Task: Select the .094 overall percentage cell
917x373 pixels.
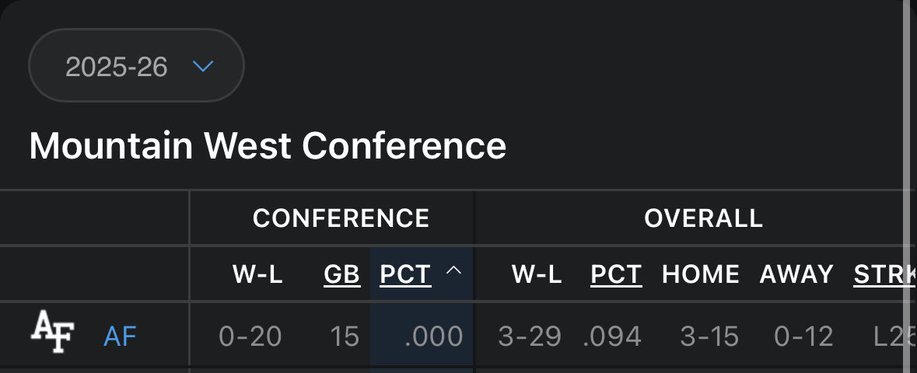Action: (x=612, y=336)
